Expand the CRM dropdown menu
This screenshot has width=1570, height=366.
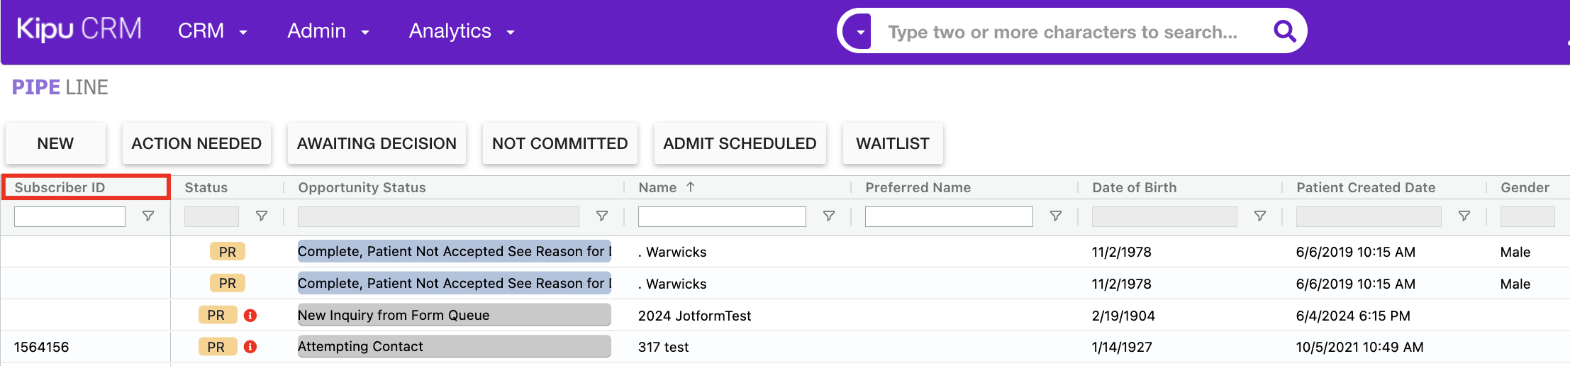point(212,31)
